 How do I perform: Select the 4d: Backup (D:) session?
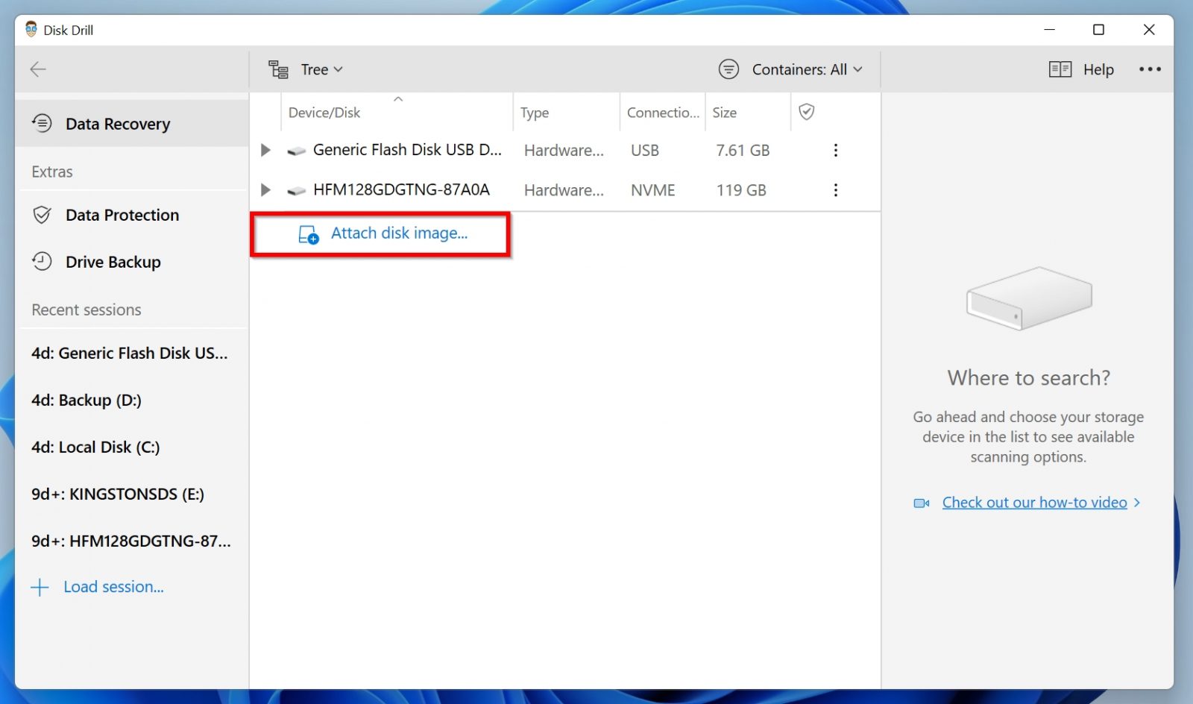(86, 400)
